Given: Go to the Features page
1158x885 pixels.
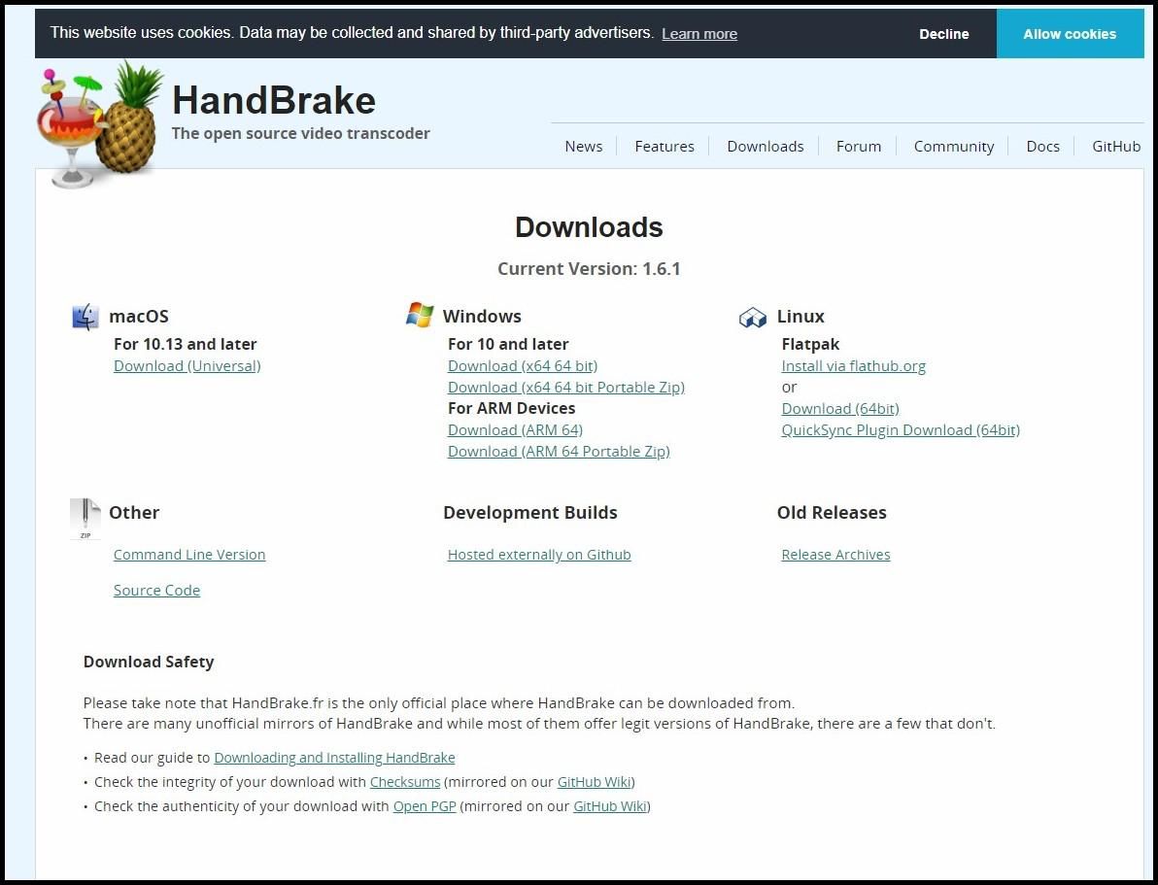Looking at the screenshot, I should click(664, 147).
